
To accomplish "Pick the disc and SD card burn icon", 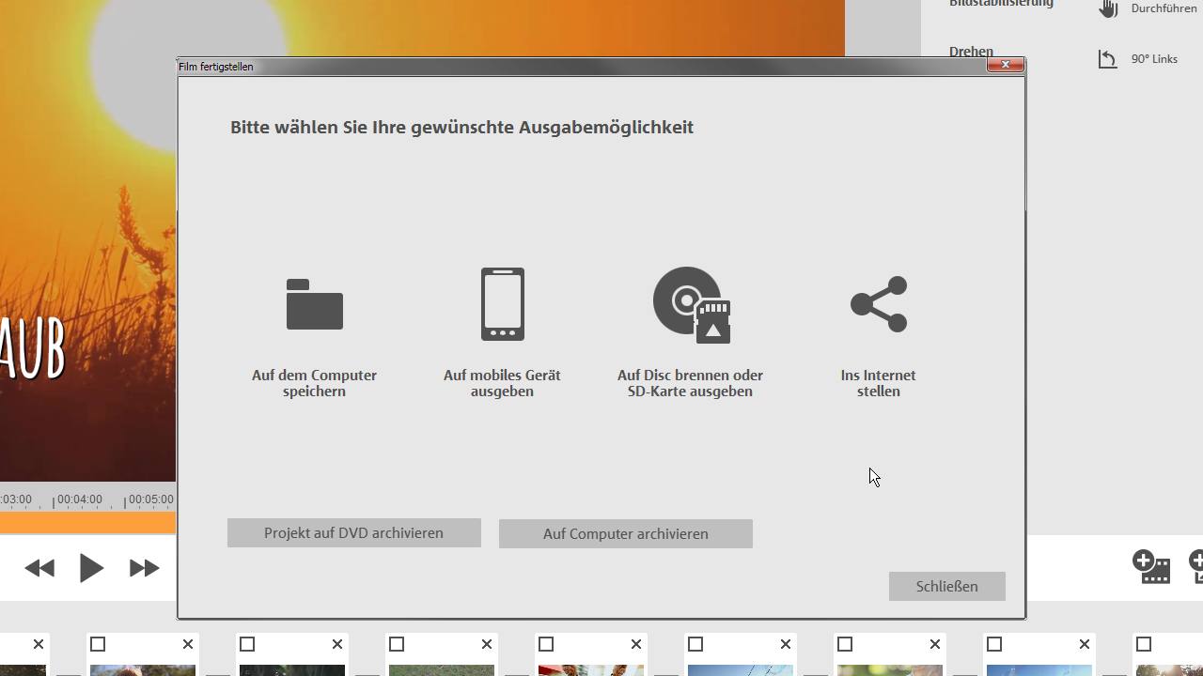I will tap(692, 305).
